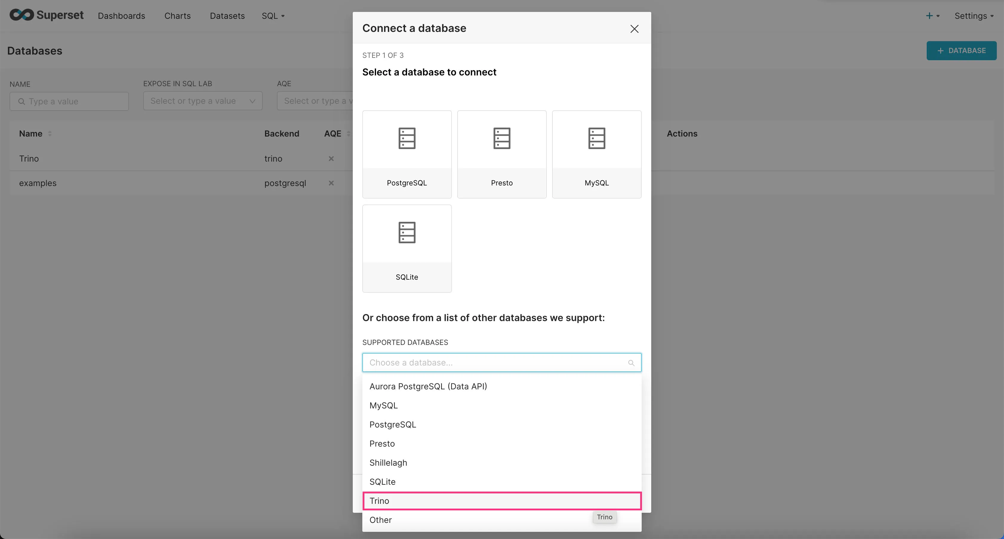The height and width of the screenshot is (539, 1004).
Task: Click the EXPOSE IN SQL LAB dropdown
Action: pos(203,101)
